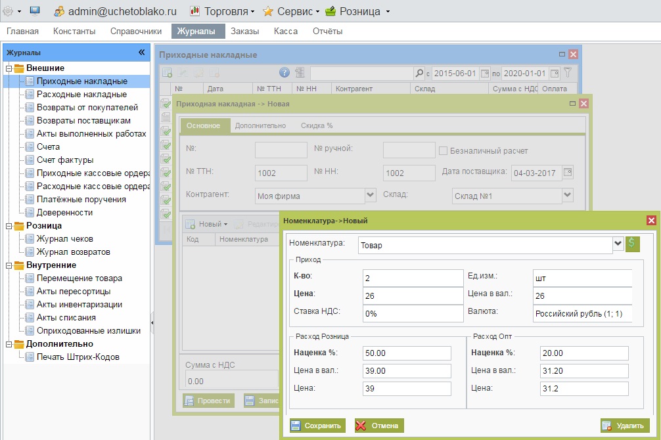Open the Склад dropdown arrow

(568, 194)
